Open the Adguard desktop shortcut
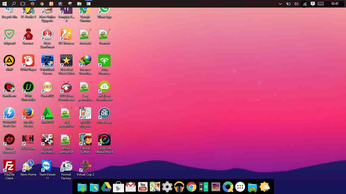Screen dimensions: 346x194 pos(9,37)
